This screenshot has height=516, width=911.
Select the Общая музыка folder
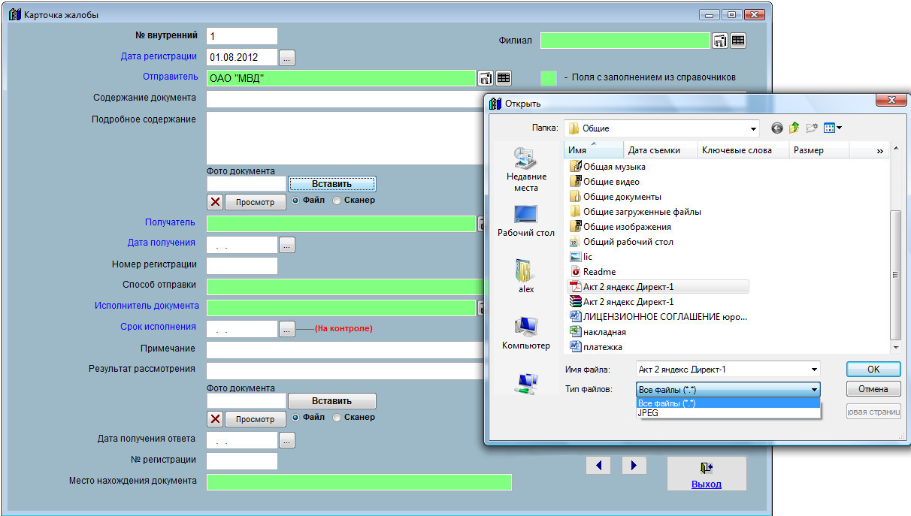coord(607,167)
